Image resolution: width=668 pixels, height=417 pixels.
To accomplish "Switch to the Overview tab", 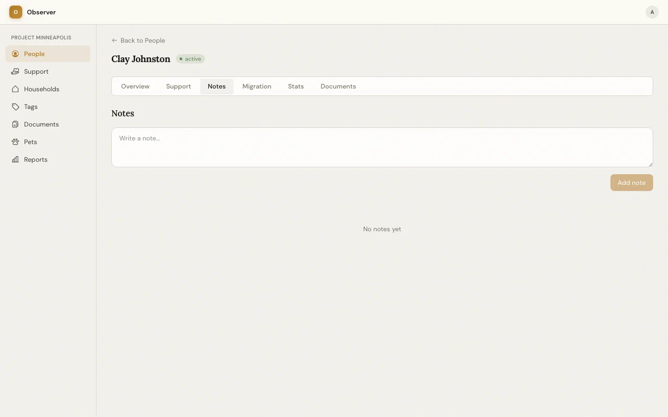I will 135,86.
